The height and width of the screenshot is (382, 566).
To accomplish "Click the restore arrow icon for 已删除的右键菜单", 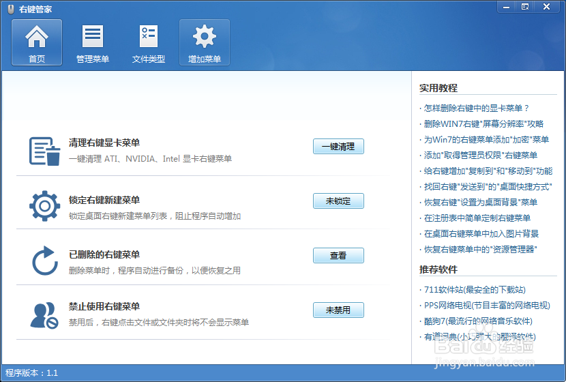I will tap(45, 261).
